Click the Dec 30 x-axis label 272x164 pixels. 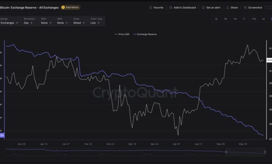tap(22, 144)
